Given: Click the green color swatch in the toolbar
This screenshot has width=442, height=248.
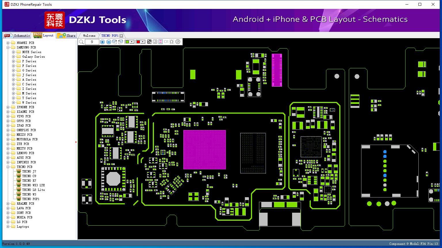Looking at the screenshot, I should point(127,42).
